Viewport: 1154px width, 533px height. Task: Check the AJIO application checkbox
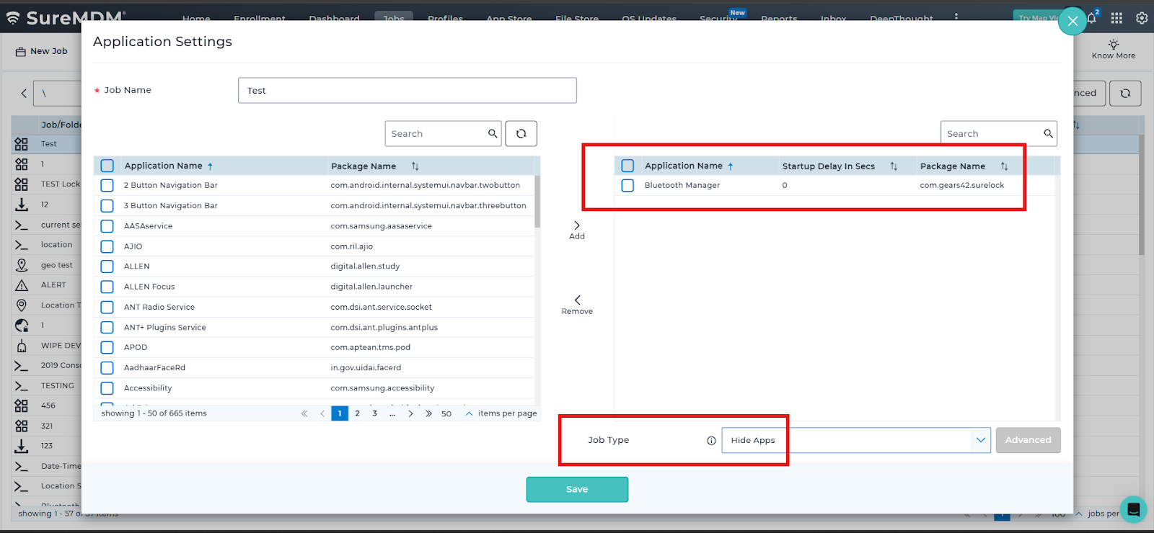tap(107, 246)
